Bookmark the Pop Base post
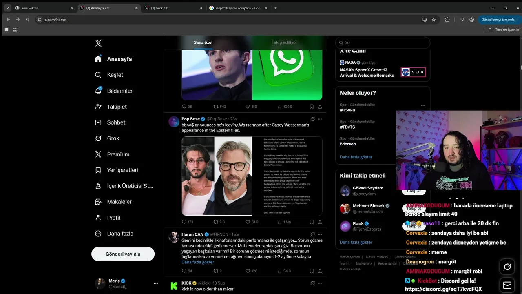This screenshot has width=522, height=294. [x=312, y=222]
